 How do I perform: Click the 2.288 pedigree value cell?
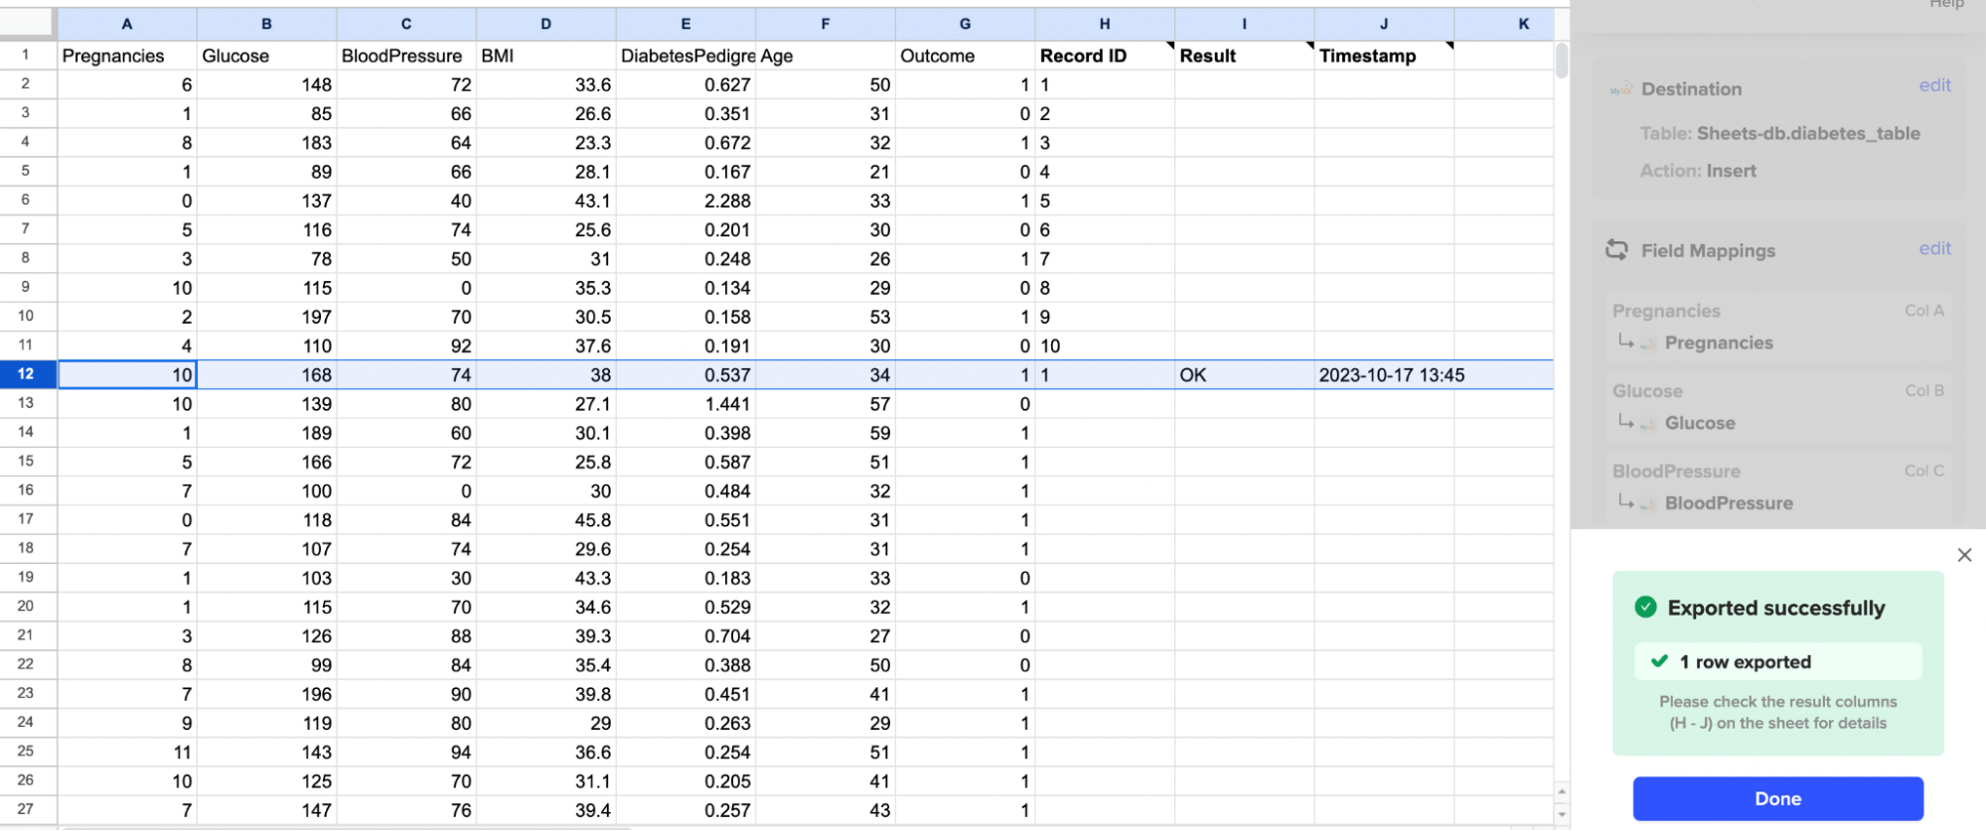(x=686, y=201)
